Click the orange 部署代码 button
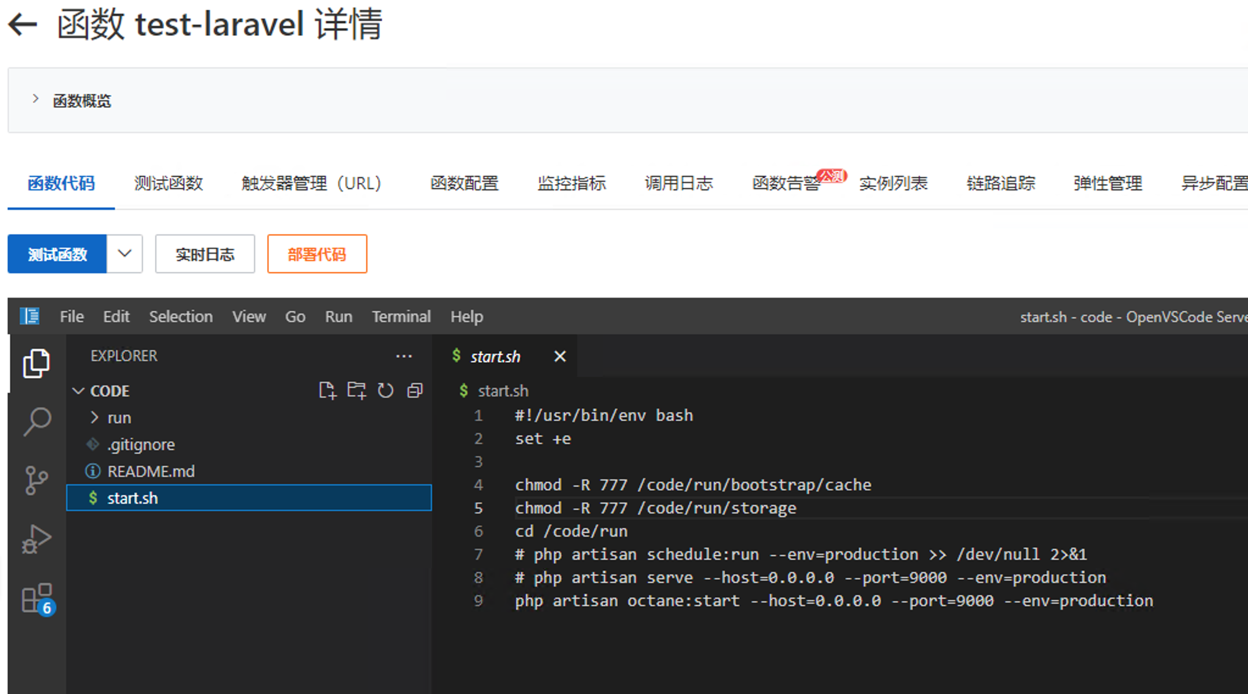 pos(317,254)
